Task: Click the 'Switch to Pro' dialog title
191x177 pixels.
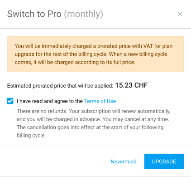Action: (x=34, y=14)
